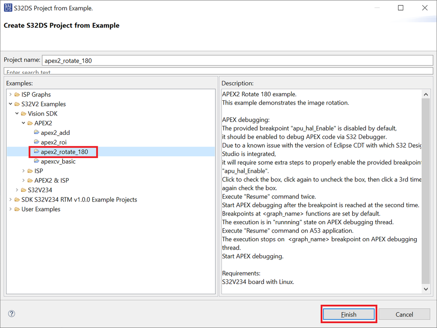Click 'Requirements:' in the description
The image size is (437, 328).
coord(241,273)
